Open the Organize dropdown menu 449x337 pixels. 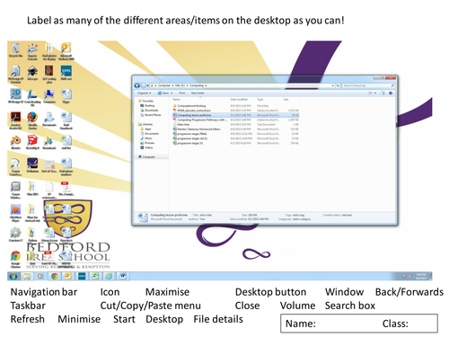145,93
